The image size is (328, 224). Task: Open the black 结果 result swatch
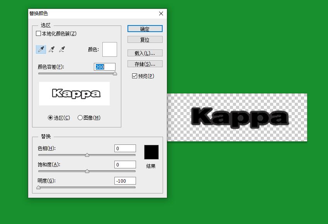(151, 152)
